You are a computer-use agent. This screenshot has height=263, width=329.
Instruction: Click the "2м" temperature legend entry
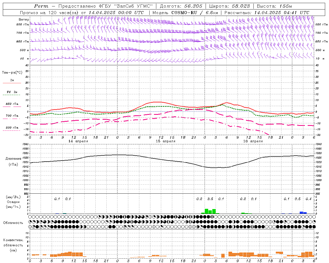(x=12, y=80)
